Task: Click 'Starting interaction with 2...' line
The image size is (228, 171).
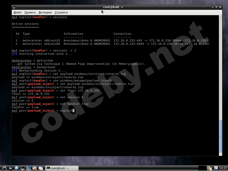Action: (x=46, y=54)
